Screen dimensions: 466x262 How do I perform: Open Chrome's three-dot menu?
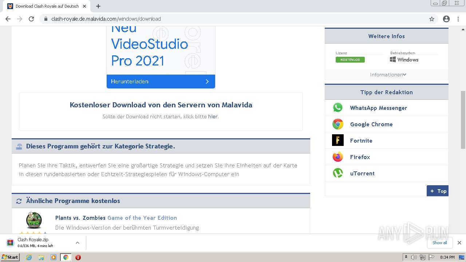458,19
